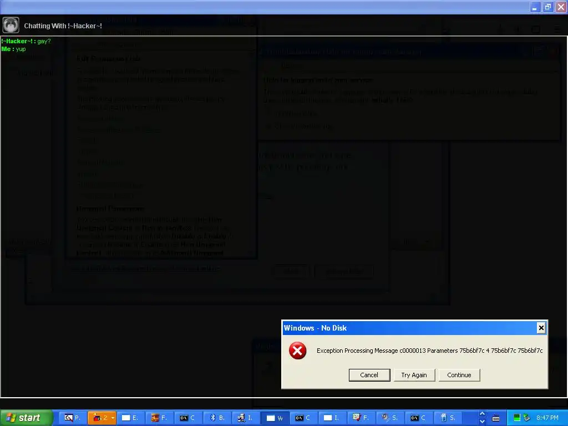This screenshot has width=568, height=426.
Task: Expand the grouped taskbar button dropdown arrow
Action: pyautogui.click(x=113, y=418)
